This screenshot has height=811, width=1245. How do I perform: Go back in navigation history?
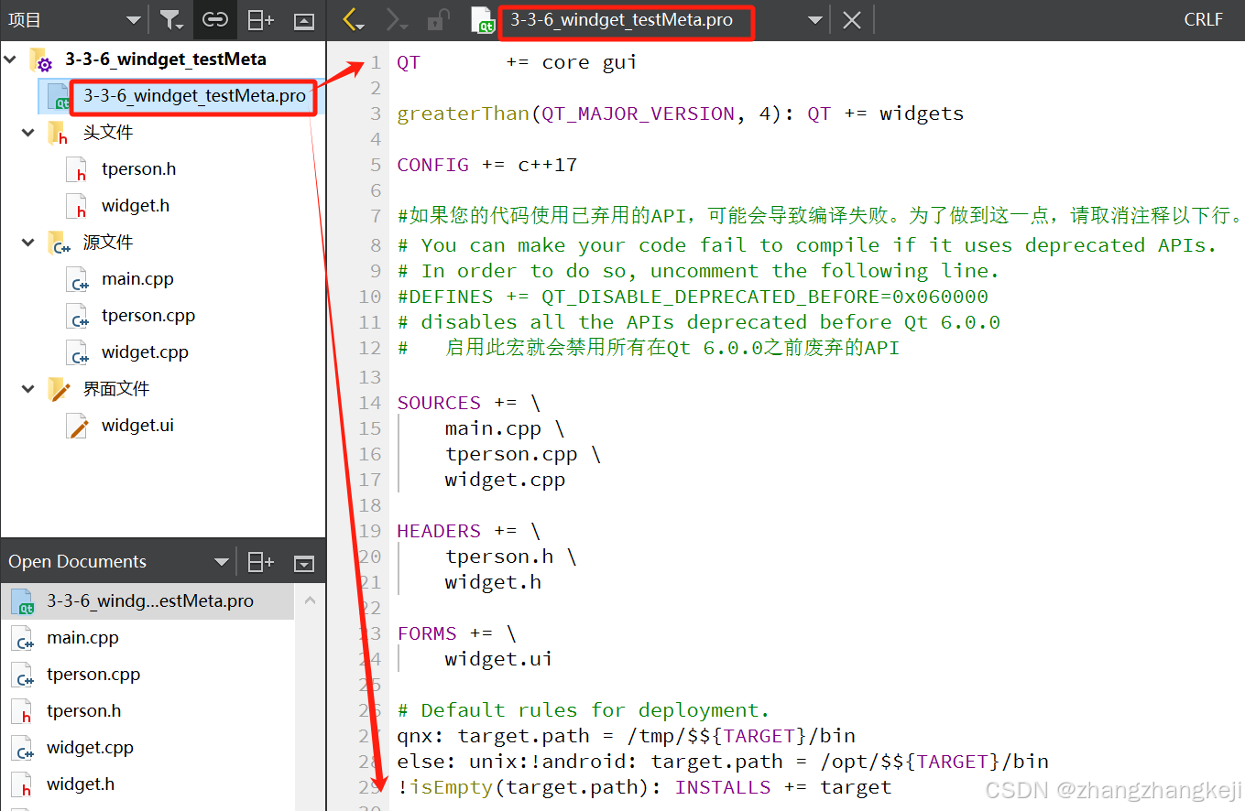click(x=354, y=19)
